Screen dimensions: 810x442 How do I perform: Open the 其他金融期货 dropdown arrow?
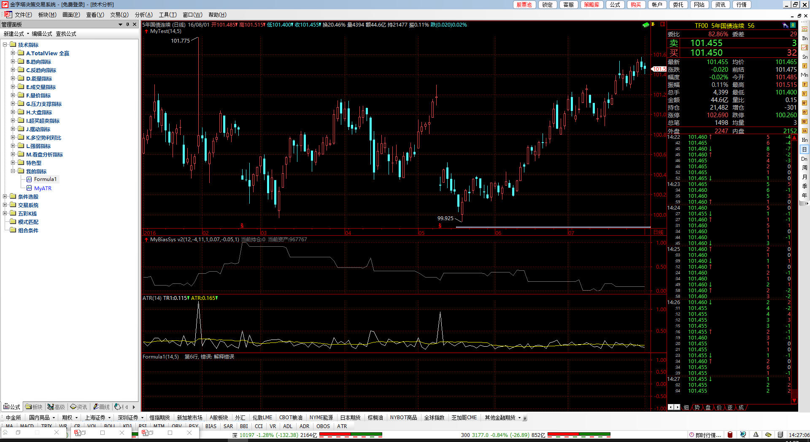519,418
